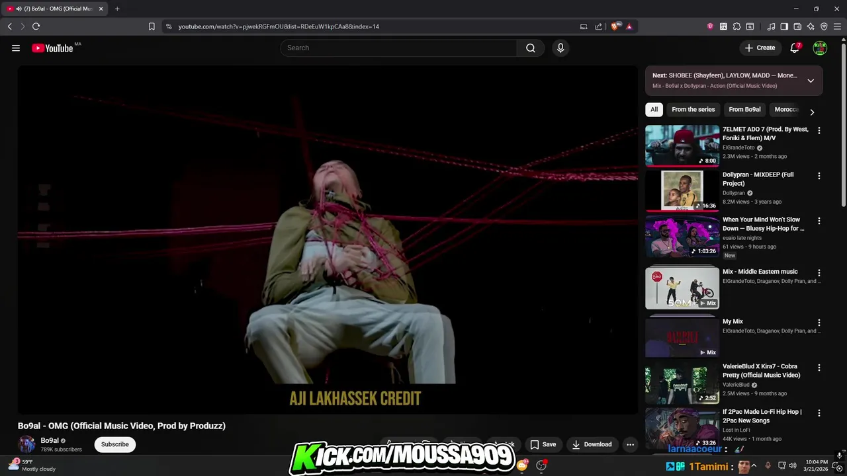The height and width of the screenshot is (476, 847).
Task: Start voice search with the microphone
Action: 560,48
